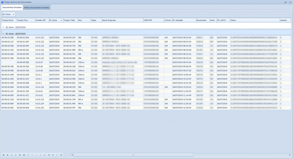Click the Dt. Emissão column header
The height and width of the screenshot is (159, 293).
pyautogui.click(x=178, y=21)
